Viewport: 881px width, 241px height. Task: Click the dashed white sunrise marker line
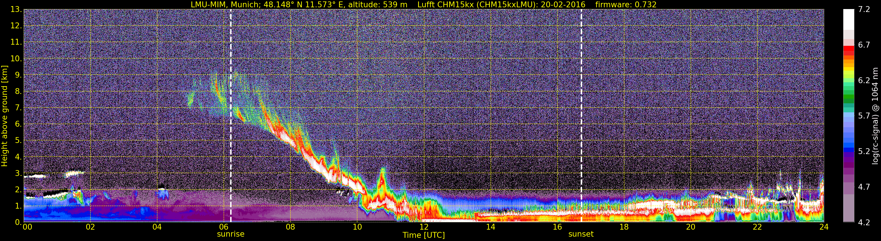[x=230, y=115]
